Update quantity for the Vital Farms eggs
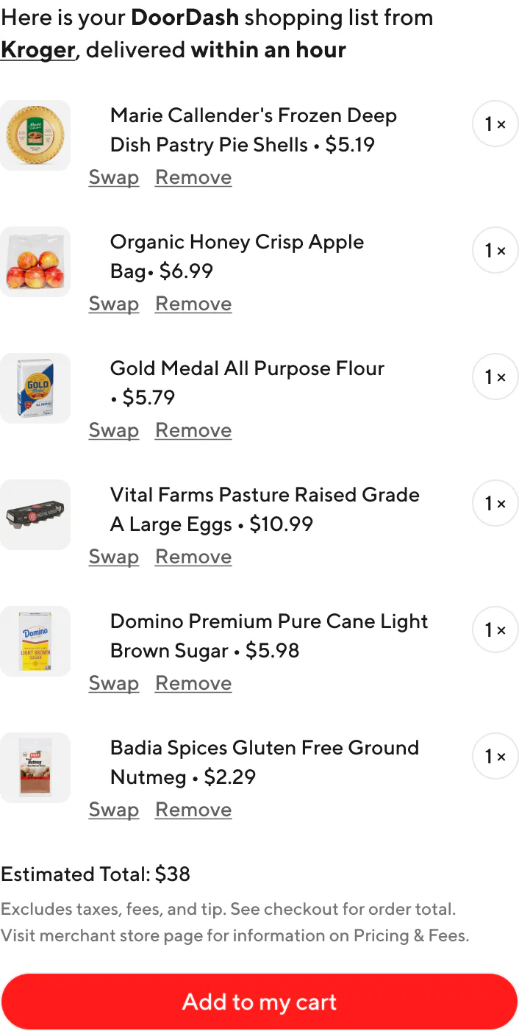This screenshot has height=1031, width=519. (x=495, y=503)
